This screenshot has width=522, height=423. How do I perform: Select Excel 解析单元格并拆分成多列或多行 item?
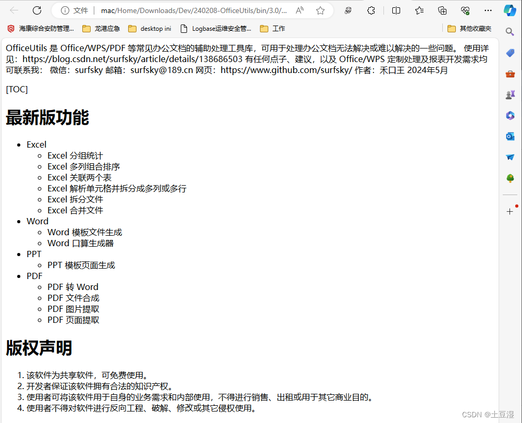click(x=117, y=189)
